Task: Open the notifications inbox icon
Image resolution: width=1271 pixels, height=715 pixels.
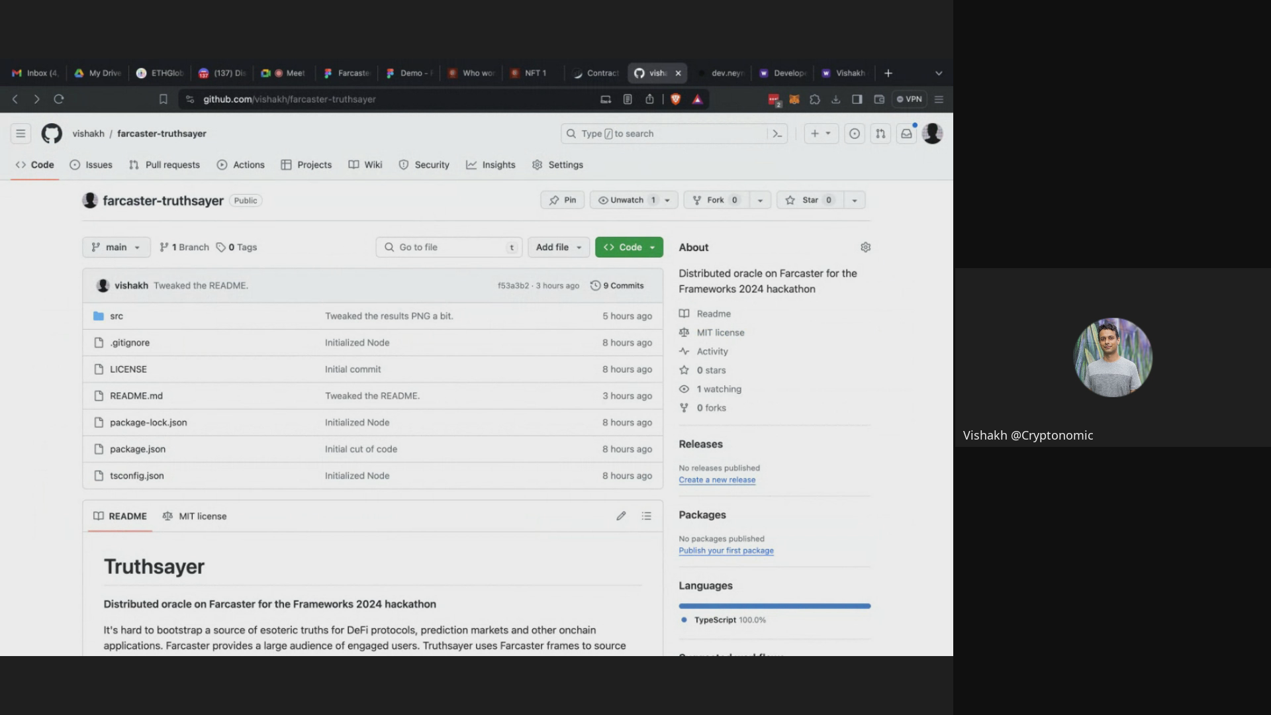Action: pyautogui.click(x=906, y=134)
